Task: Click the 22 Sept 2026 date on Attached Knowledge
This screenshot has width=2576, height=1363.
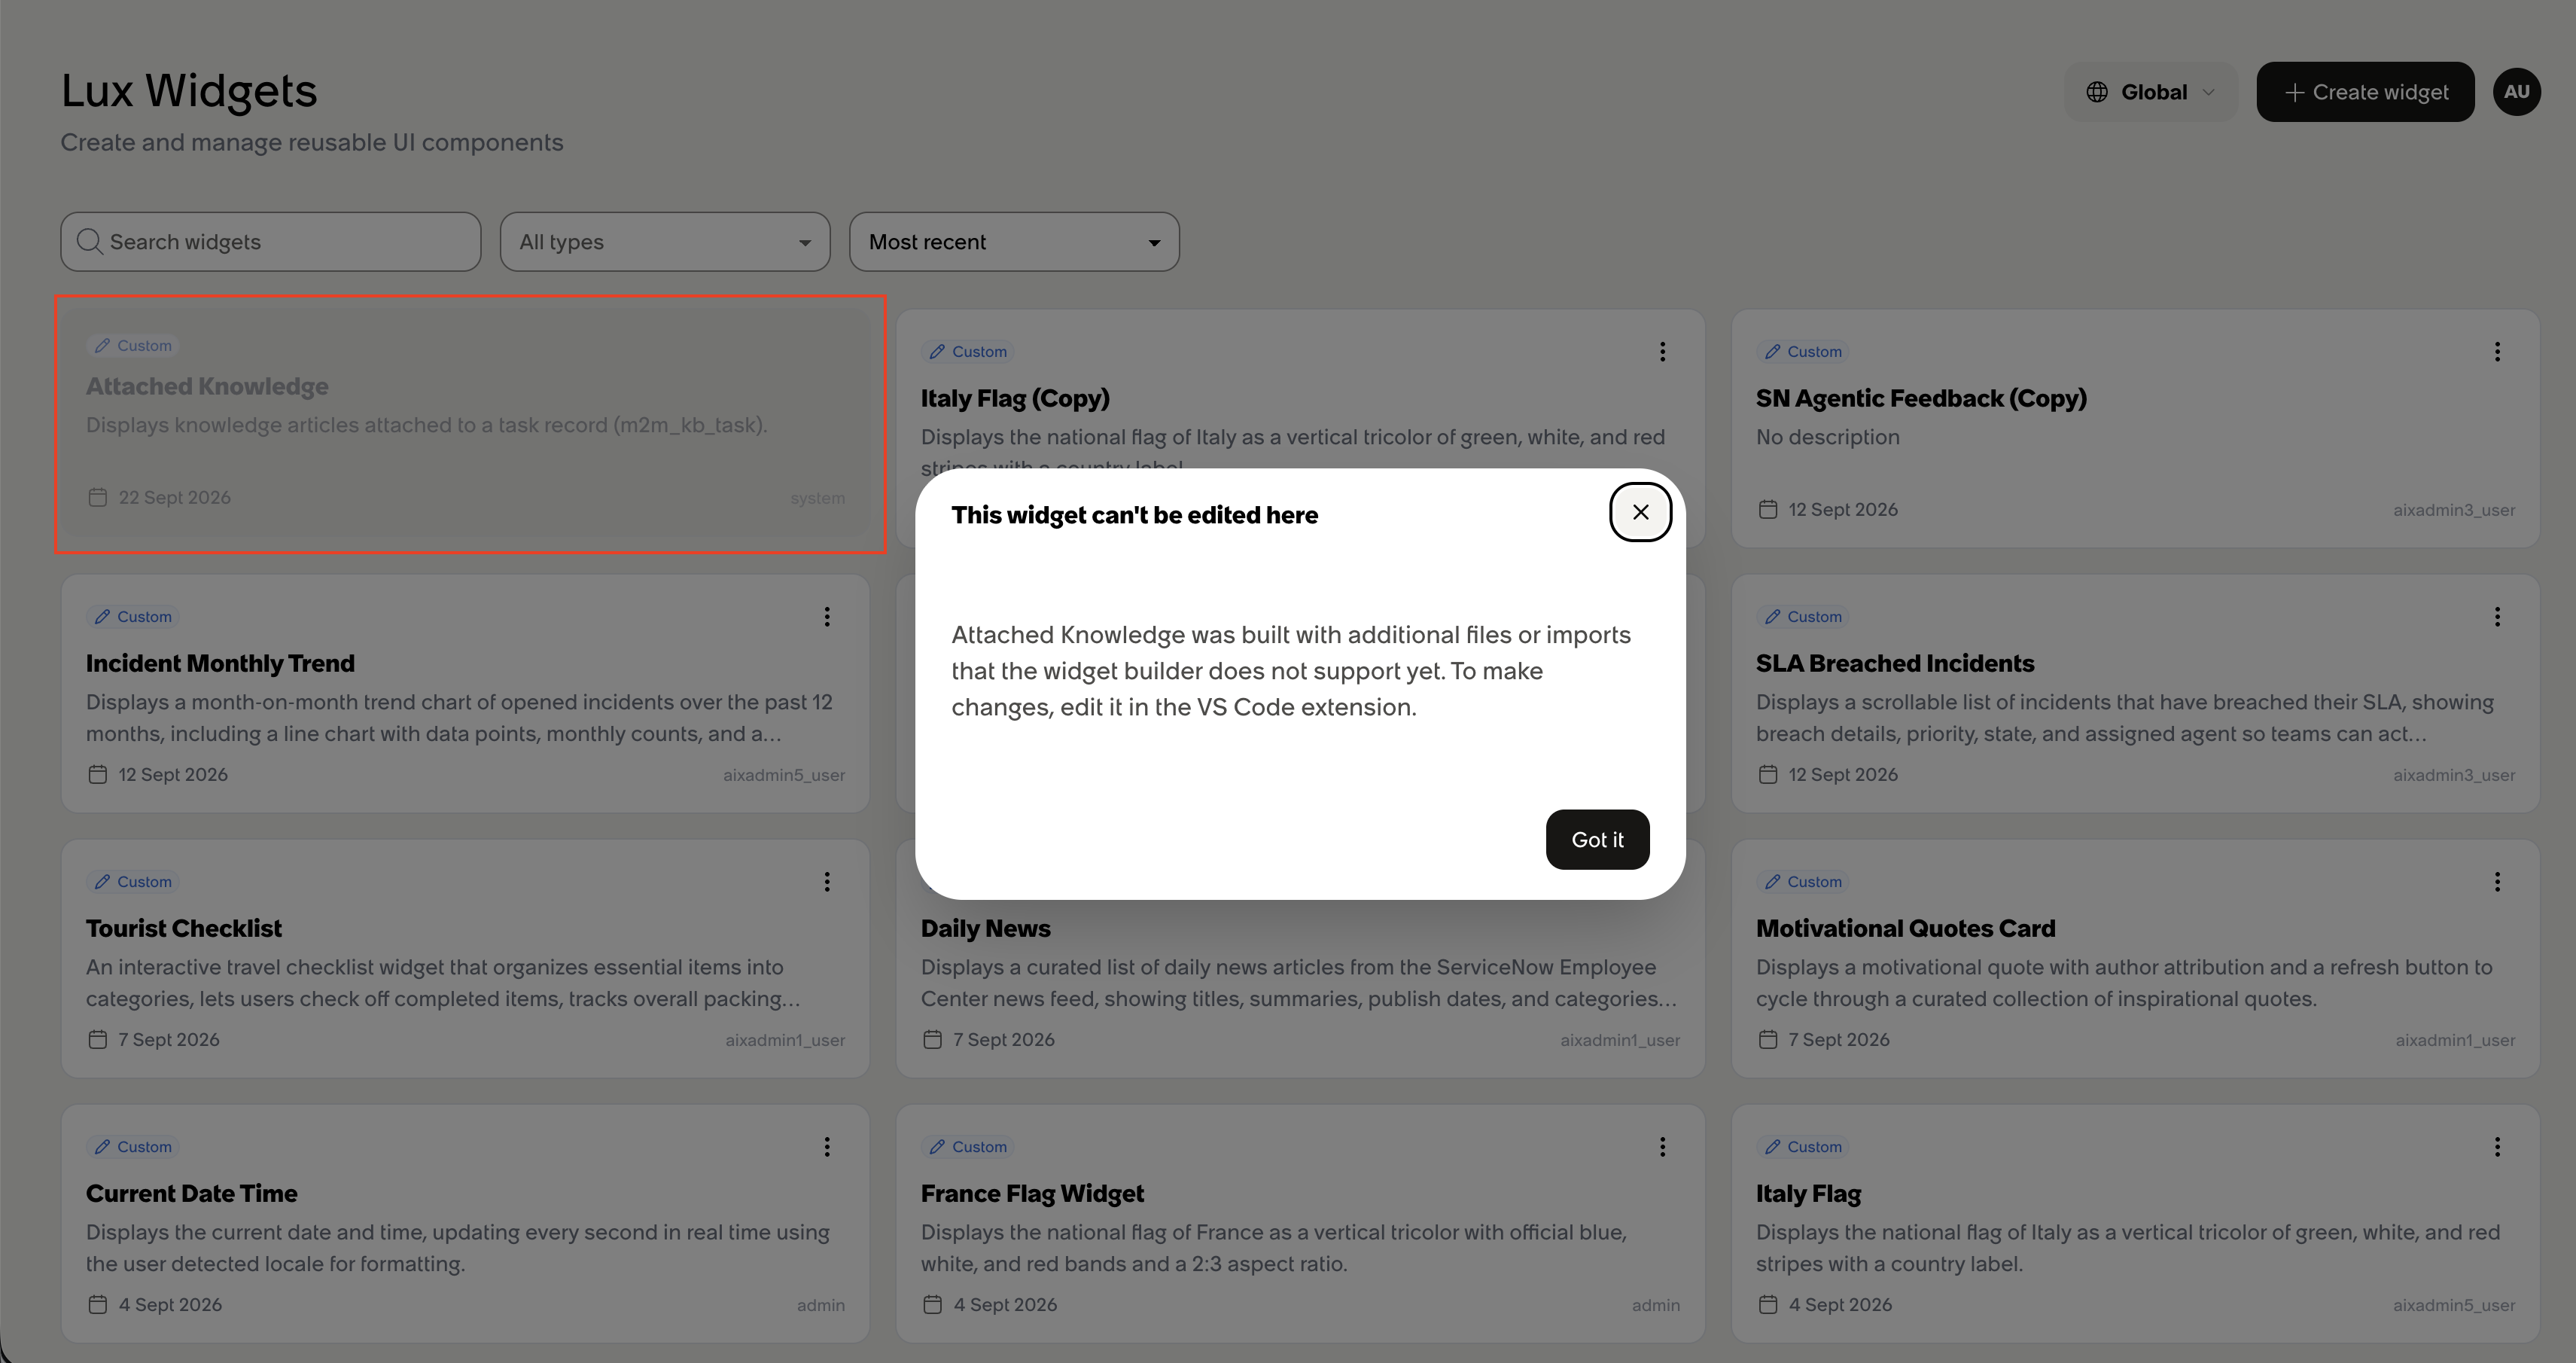Action: click(x=174, y=498)
